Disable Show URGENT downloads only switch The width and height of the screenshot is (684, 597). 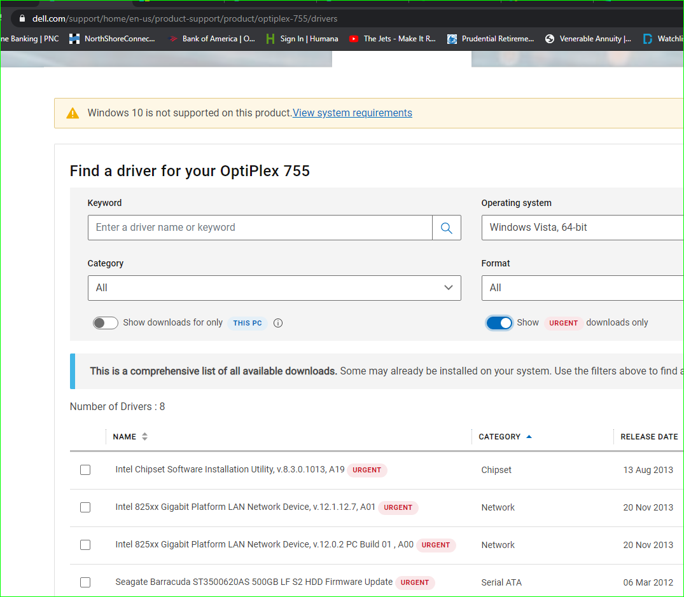point(499,323)
